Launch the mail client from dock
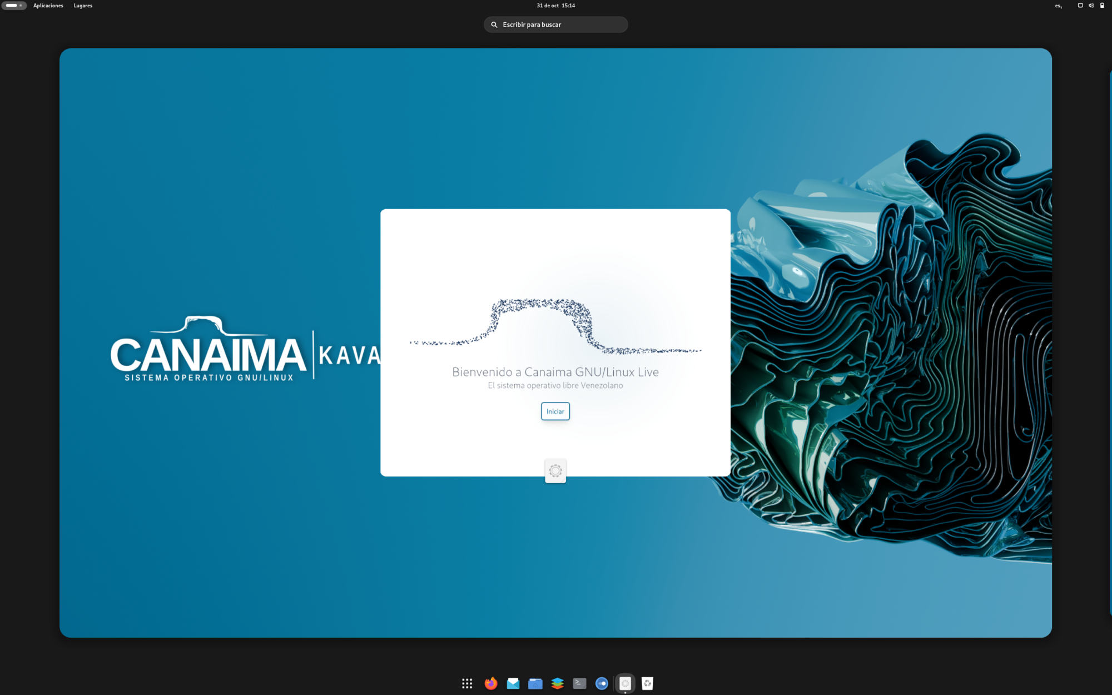Image resolution: width=1112 pixels, height=695 pixels. (513, 683)
